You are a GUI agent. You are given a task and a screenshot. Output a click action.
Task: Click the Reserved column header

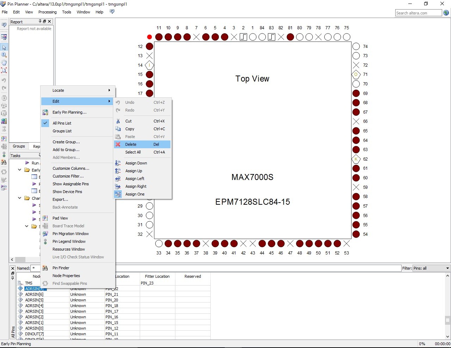tap(193, 276)
